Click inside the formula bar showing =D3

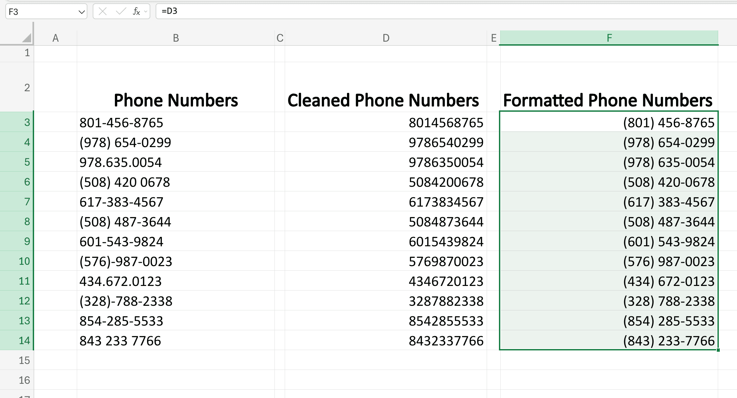[232, 11]
